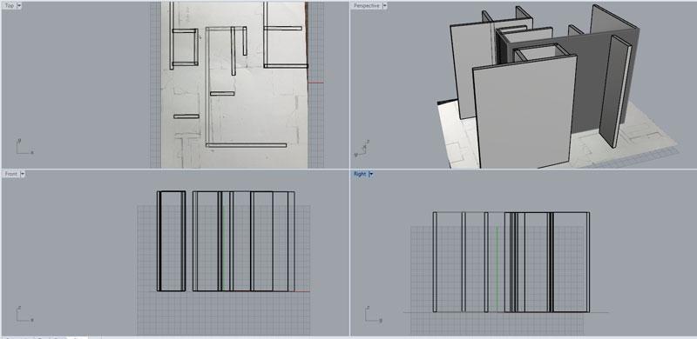The image size is (697, 339).
Task: Expand the Front viewport dropdown arrow
Action: [23, 174]
